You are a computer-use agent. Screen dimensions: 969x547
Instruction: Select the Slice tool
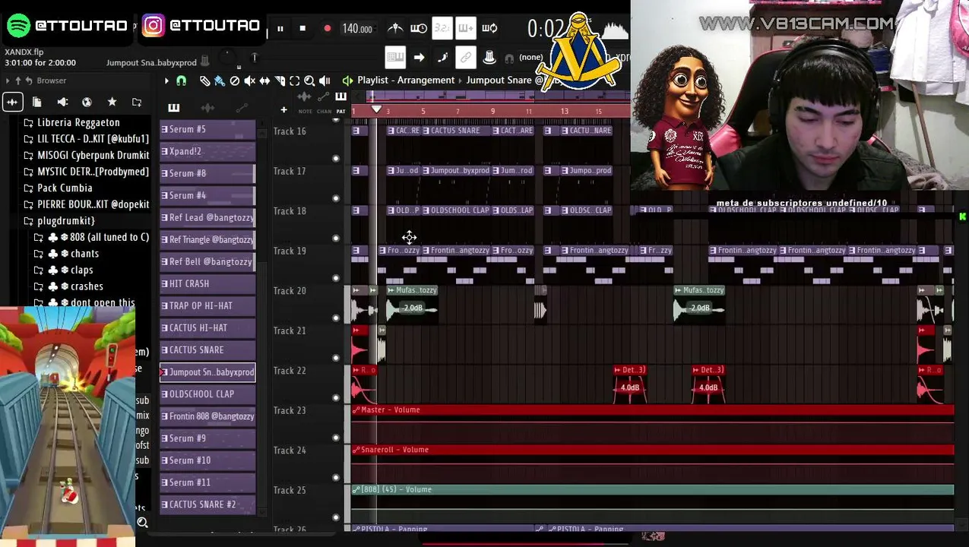(280, 81)
